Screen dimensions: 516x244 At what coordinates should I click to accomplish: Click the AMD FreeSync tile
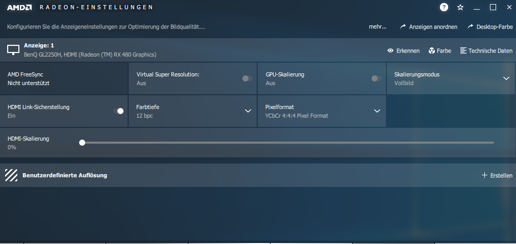tap(64, 78)
